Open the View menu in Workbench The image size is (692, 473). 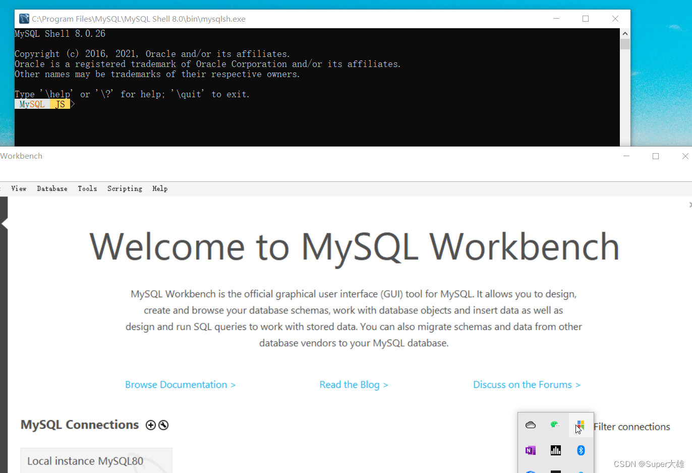point(19,188)
